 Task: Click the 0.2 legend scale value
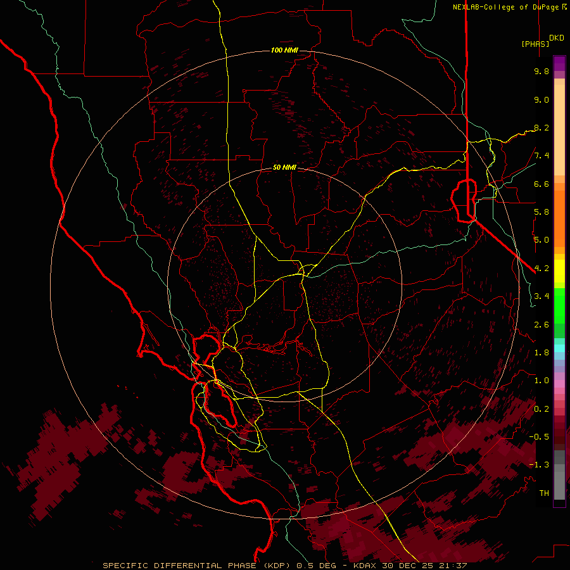click(x=541, y=409)
